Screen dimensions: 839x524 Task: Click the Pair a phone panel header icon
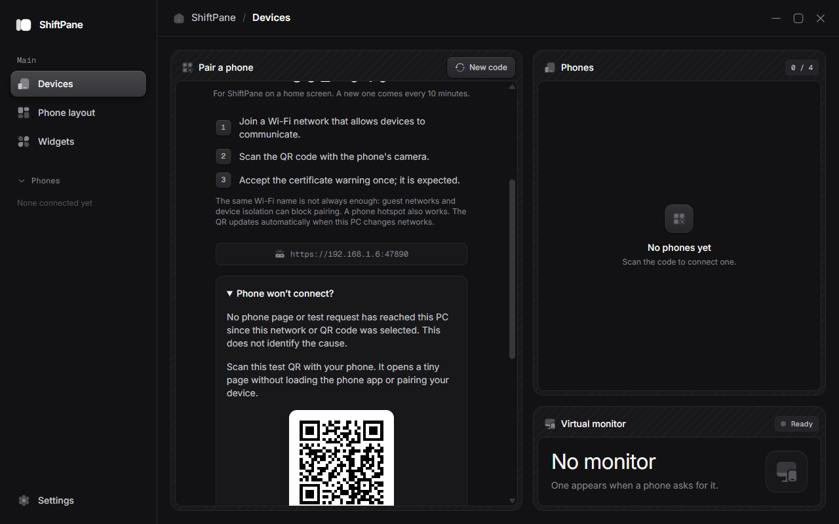(x=187, y=67)
